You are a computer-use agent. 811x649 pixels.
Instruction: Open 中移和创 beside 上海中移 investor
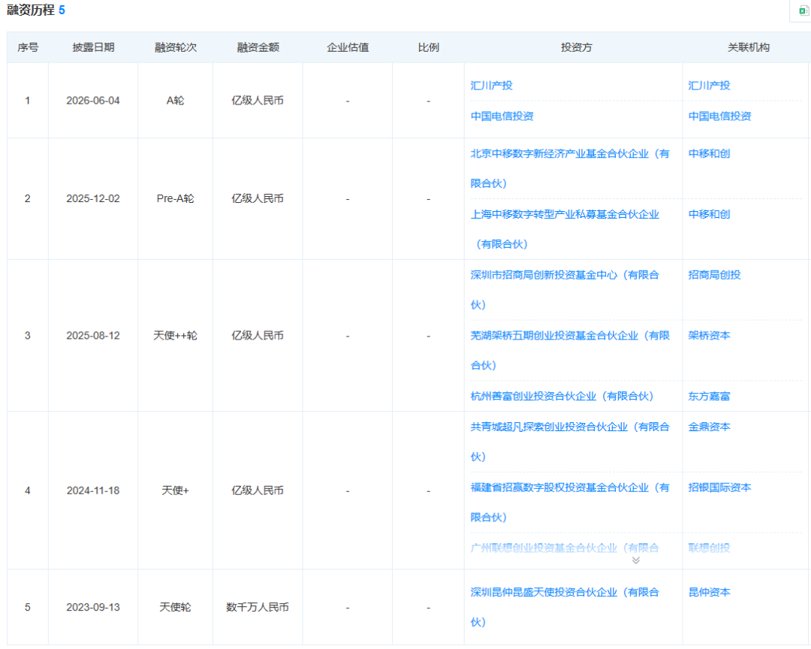click(x=709, y=214)
